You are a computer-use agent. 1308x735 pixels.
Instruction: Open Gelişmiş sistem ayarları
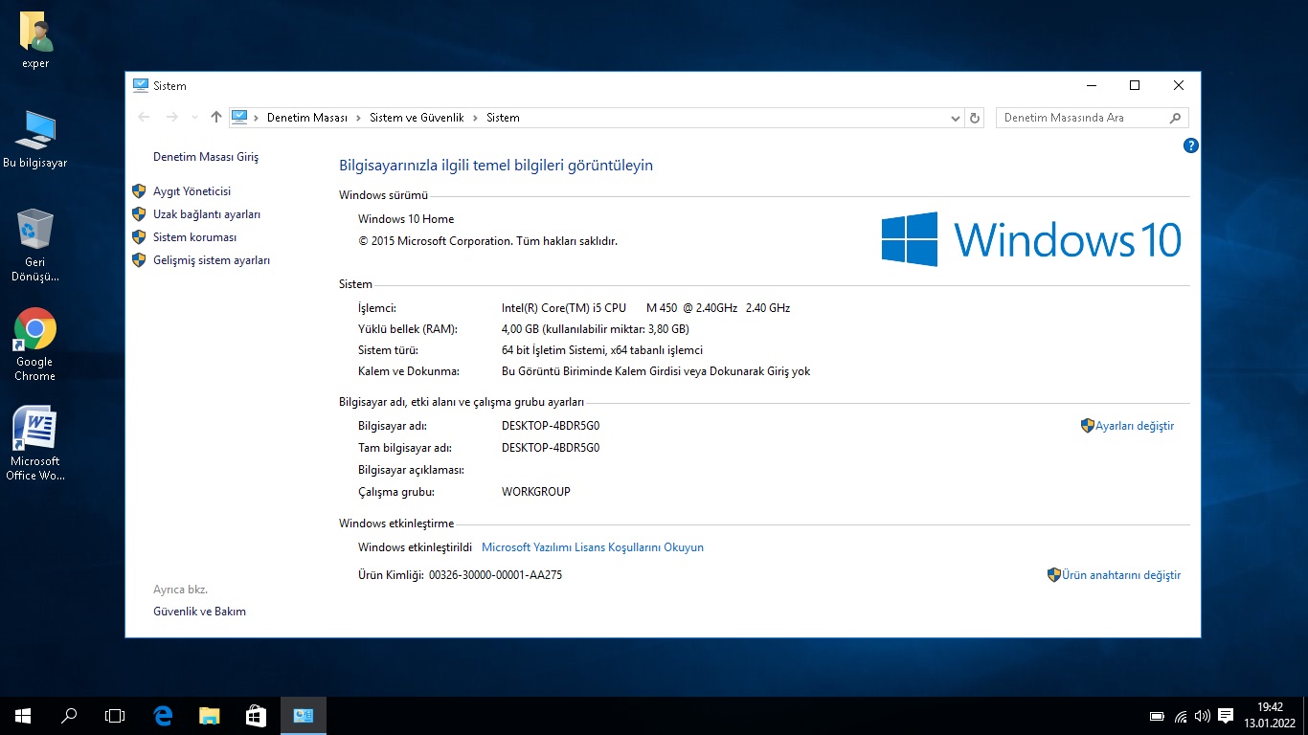pos(212,260)
